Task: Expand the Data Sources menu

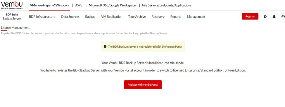Action: (70, 17)
